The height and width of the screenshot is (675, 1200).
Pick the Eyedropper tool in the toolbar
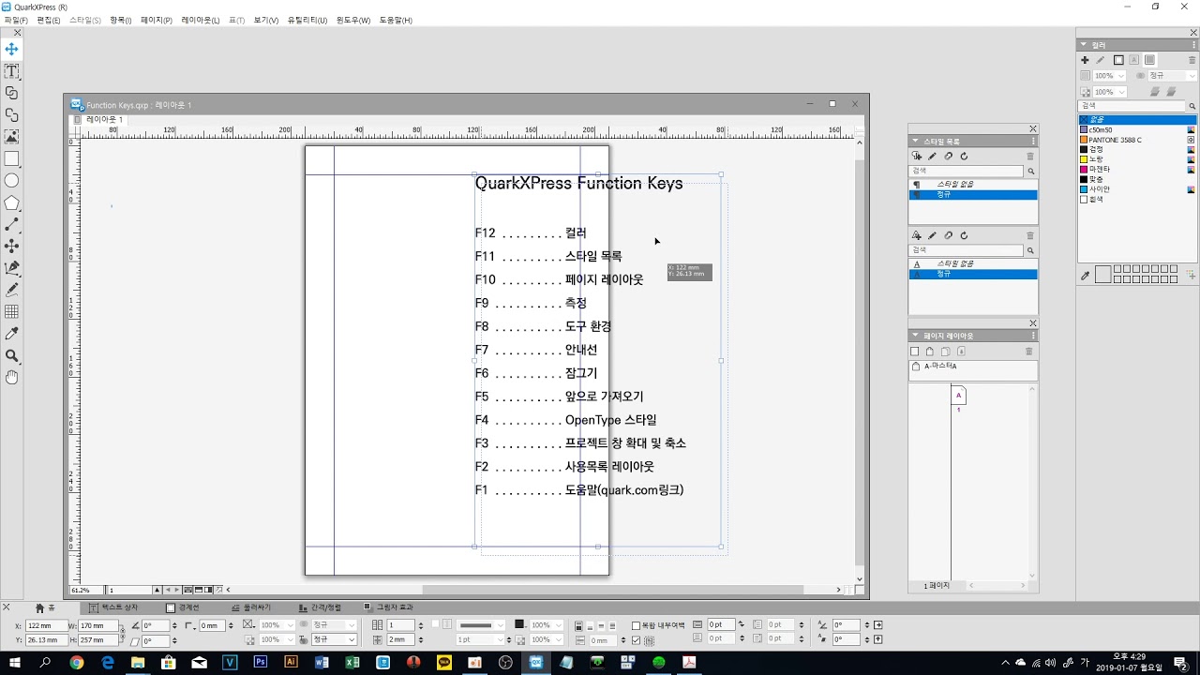[x=11, y=333]
